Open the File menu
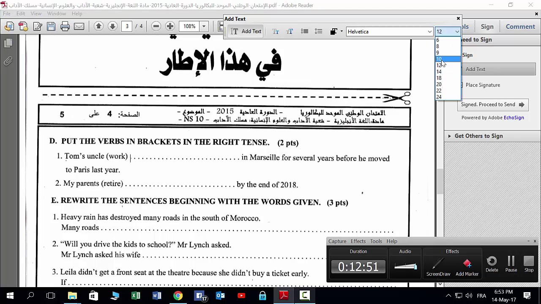541x304 pixels. click(7, 14)
